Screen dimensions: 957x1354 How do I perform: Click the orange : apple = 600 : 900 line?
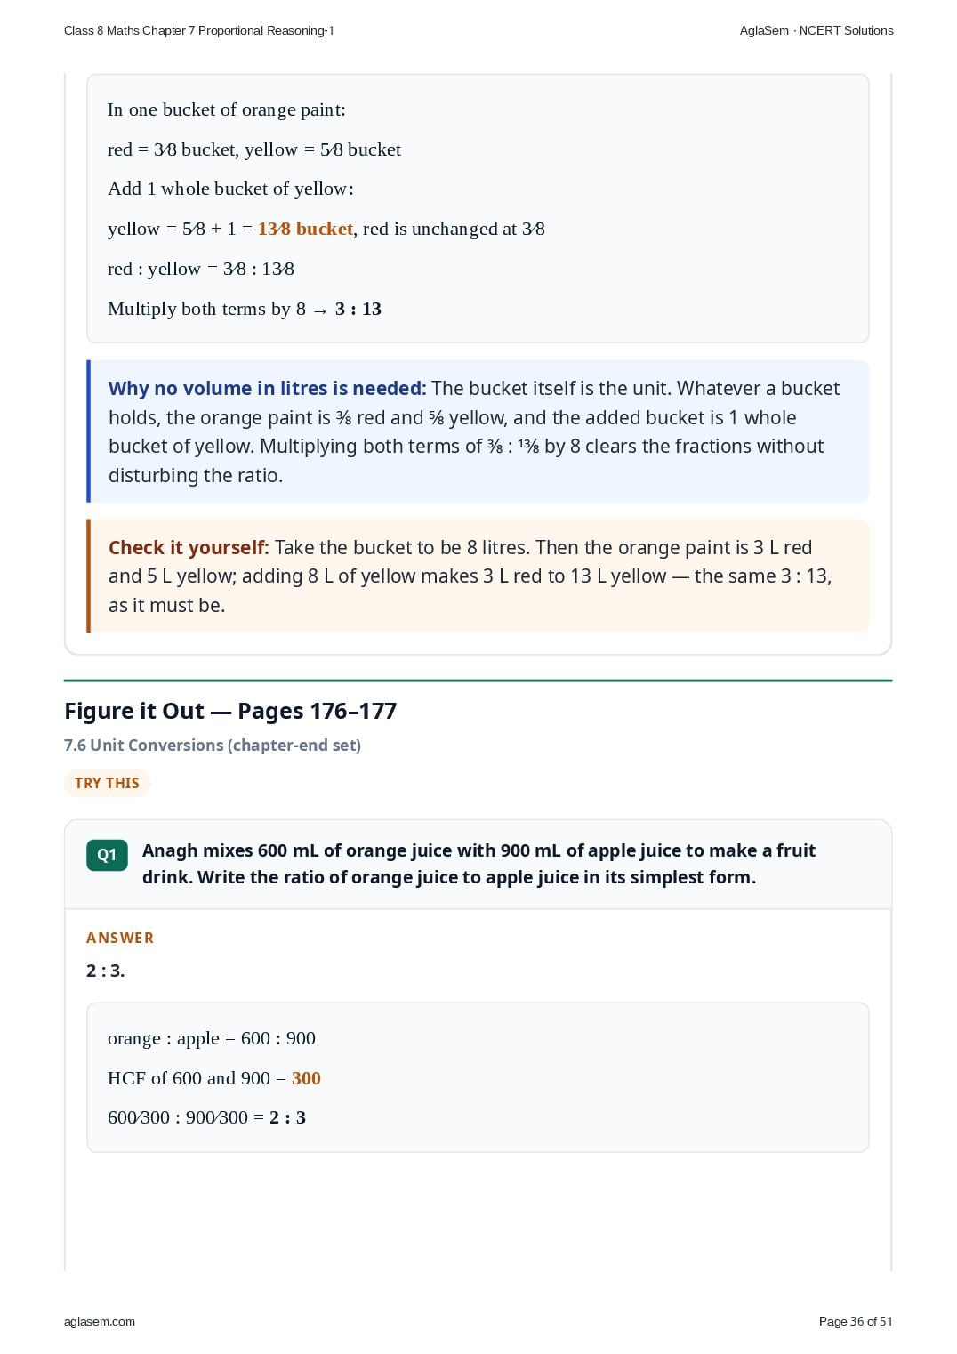click(212, 1038)
